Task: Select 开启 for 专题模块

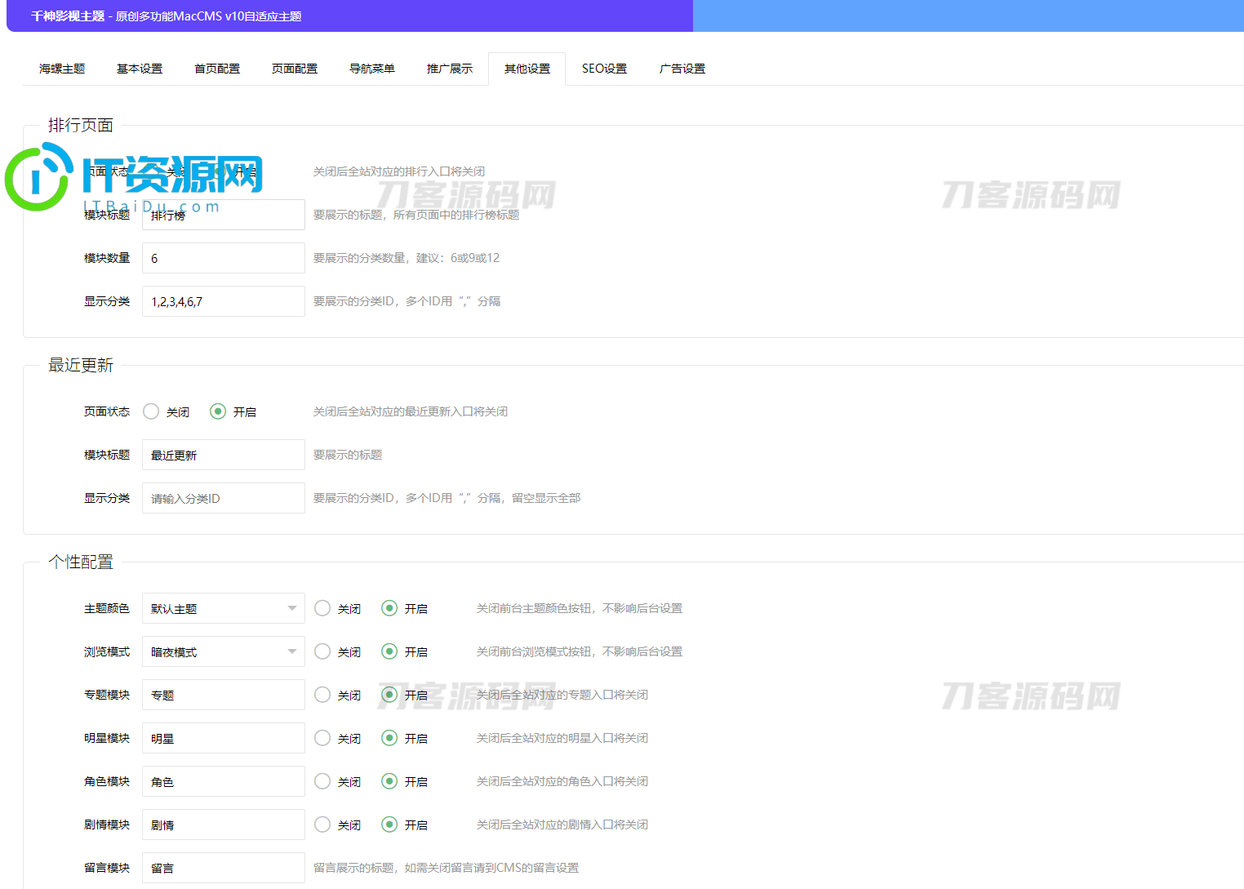Action: click(x=404, y=695)
